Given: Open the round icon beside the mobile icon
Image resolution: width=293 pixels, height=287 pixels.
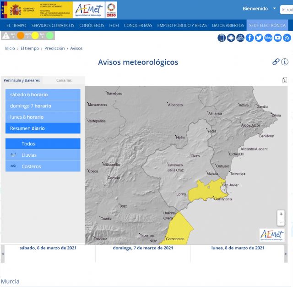Looking at the screenshot, I should pyautogui.click(x=231, y=38).
